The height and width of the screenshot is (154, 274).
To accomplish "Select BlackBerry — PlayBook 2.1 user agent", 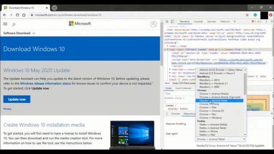I will pos(219,83).
